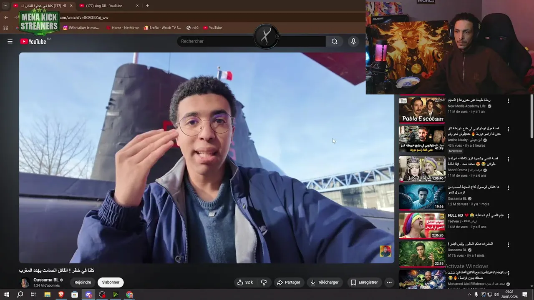Open Windows taskbar search
Image resolution: width=534 pixels, height=300 pixels.
(20, 295)
